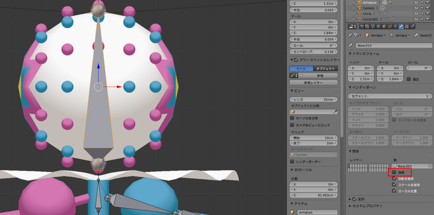Click the wrench modifier icon beside Circle.001

(x=392, y=19)
